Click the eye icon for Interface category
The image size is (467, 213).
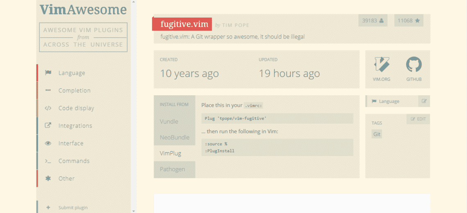48,143
